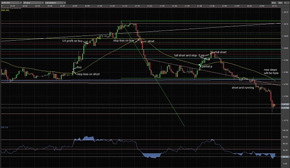Click the RSI current value tag 26.40
This screenshot has height=168, width=290.
click(285, 157)
